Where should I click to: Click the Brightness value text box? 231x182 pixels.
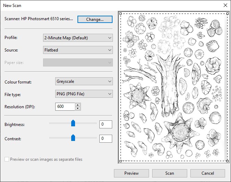pyautogui.click(x=106, y=124)
